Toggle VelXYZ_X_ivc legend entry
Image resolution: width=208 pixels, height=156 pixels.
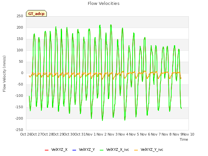pyautogui.click(x=114, y=149)
